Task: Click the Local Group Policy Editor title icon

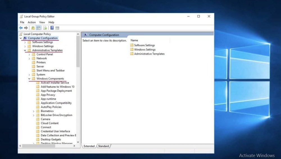Action: 22,17
